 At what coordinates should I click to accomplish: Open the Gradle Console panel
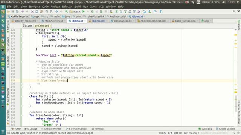pos(226,129)
